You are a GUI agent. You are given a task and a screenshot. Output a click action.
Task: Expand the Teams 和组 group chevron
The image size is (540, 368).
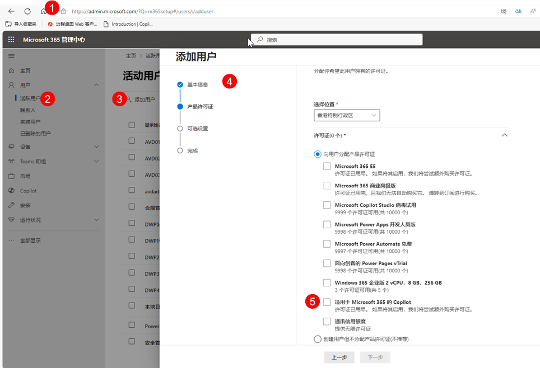point(96,161)
